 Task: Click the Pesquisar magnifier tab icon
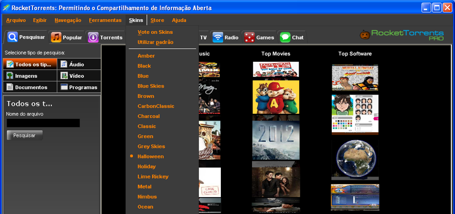coord(12,37)
